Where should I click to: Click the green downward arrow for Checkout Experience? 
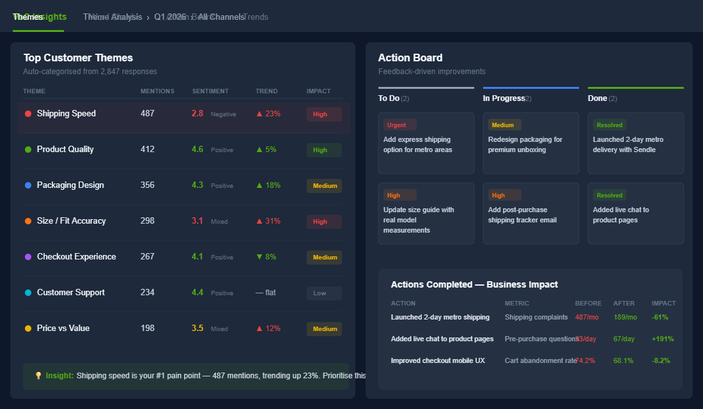click(258, 257)
